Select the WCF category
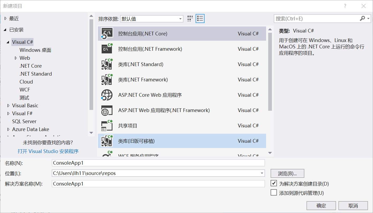373x213 pixels. (x=25, y=90)
